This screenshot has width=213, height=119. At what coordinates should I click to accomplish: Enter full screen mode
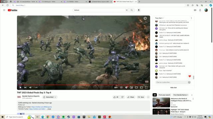coord(146,87)
